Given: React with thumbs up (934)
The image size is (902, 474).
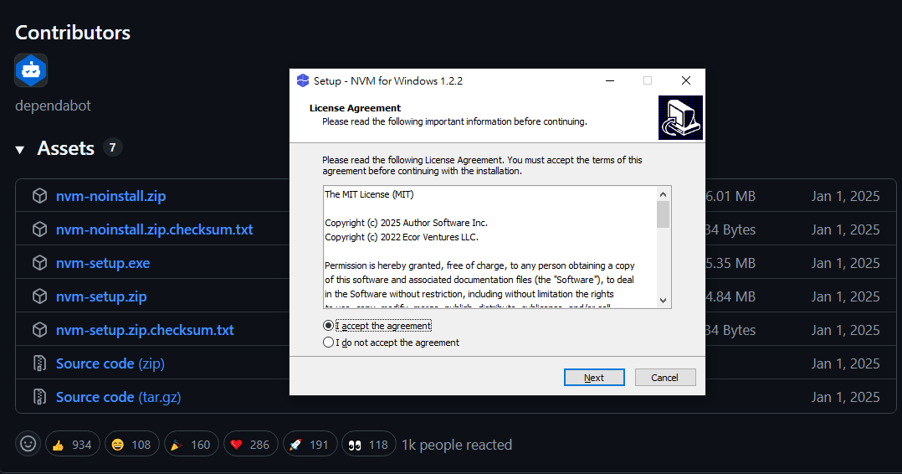Looking at the screenshot, I should (73, 444).
